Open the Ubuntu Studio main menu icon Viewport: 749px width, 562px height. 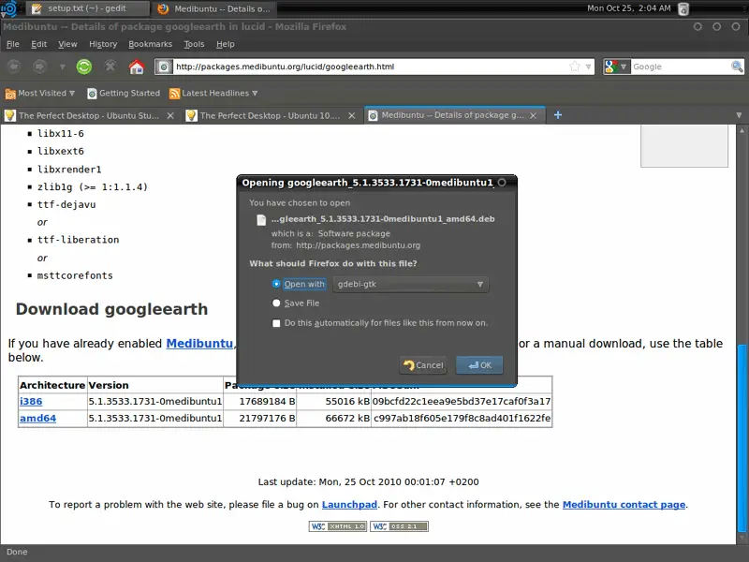point(8,8)
